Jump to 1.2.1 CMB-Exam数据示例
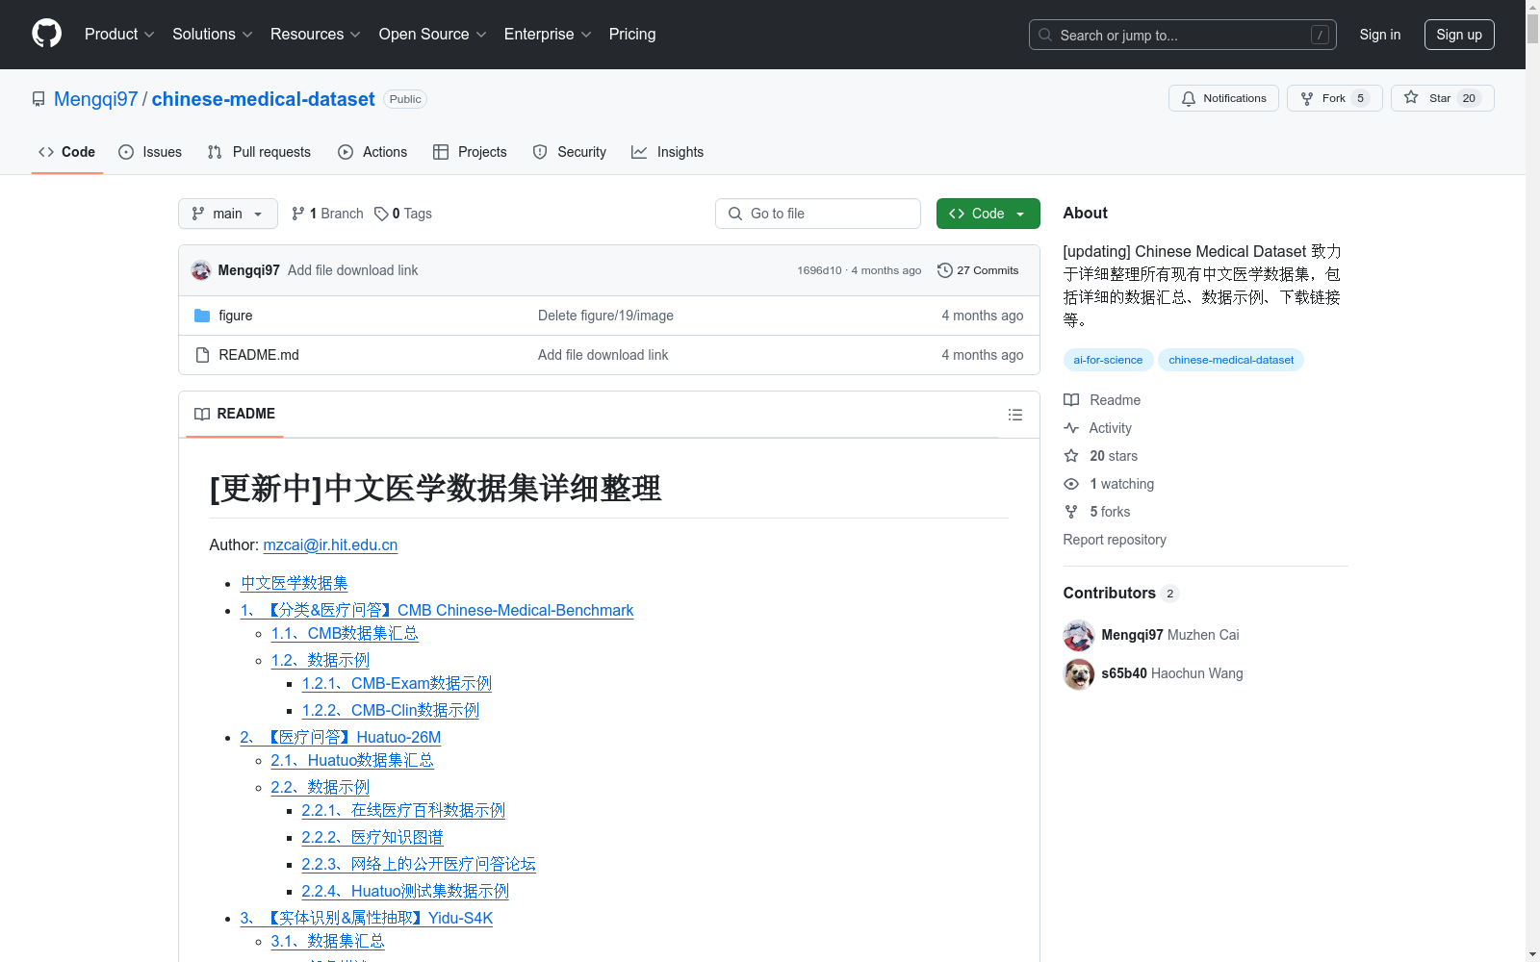1540x962 pixels. (x=397, y=683)
